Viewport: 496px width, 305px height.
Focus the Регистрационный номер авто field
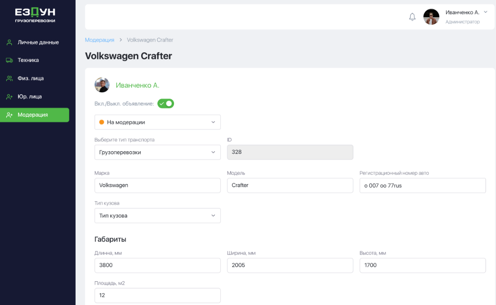422,186
